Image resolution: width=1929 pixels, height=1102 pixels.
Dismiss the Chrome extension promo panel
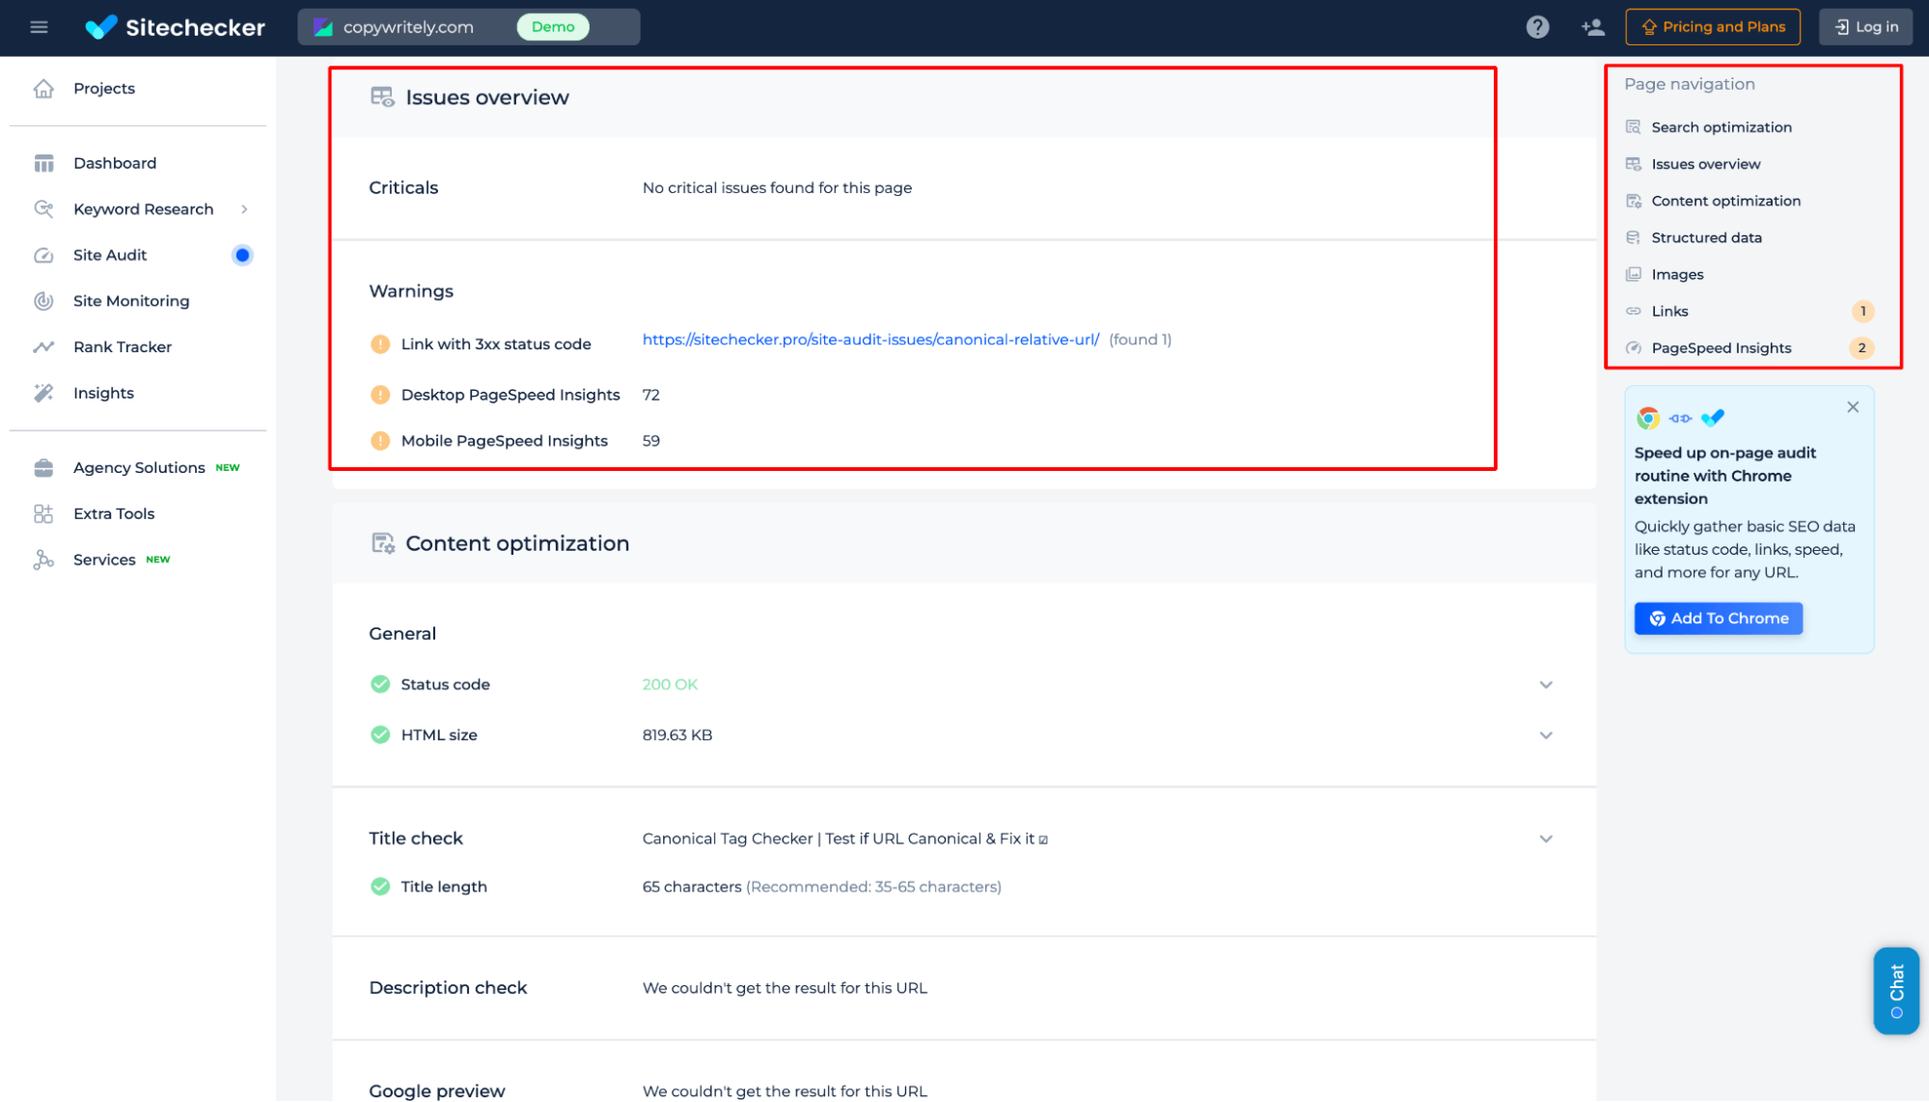tap(1852, 406)
